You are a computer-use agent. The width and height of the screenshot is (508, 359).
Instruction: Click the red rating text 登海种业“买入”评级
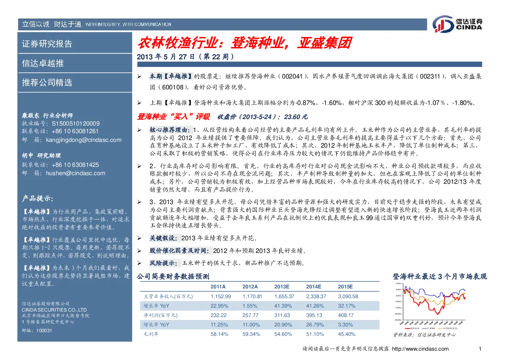[x=173, y=117]
